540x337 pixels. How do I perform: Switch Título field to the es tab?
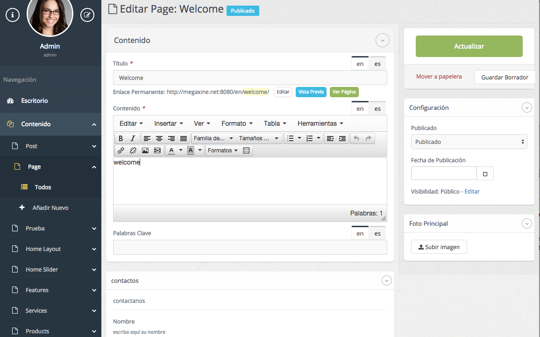click(377, 64)
